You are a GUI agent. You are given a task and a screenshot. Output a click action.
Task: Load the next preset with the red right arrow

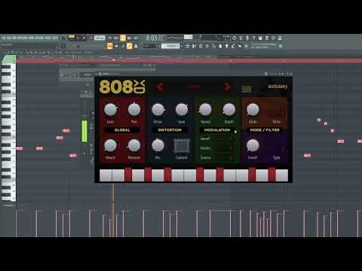[227, 87]
